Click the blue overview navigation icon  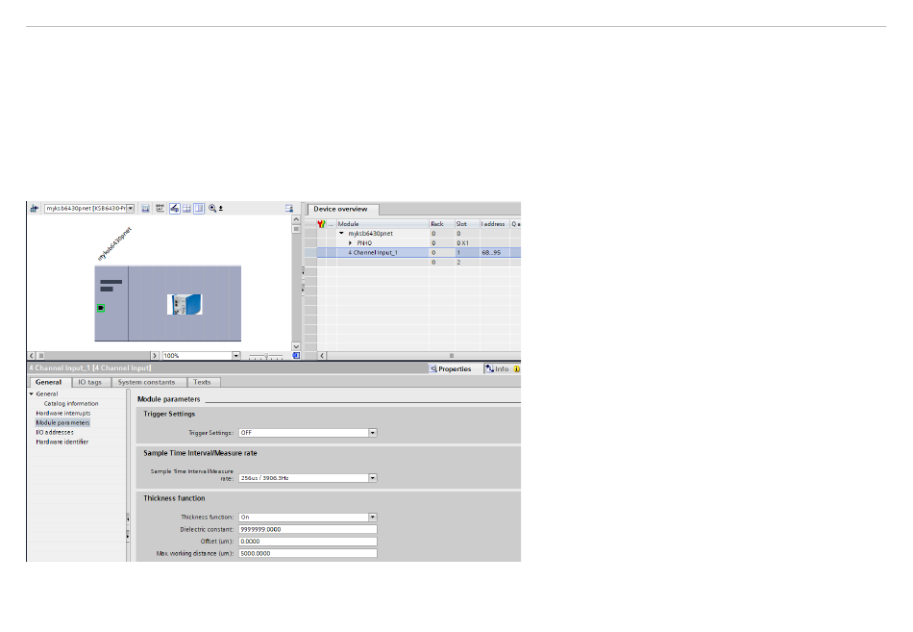[296, 355]
